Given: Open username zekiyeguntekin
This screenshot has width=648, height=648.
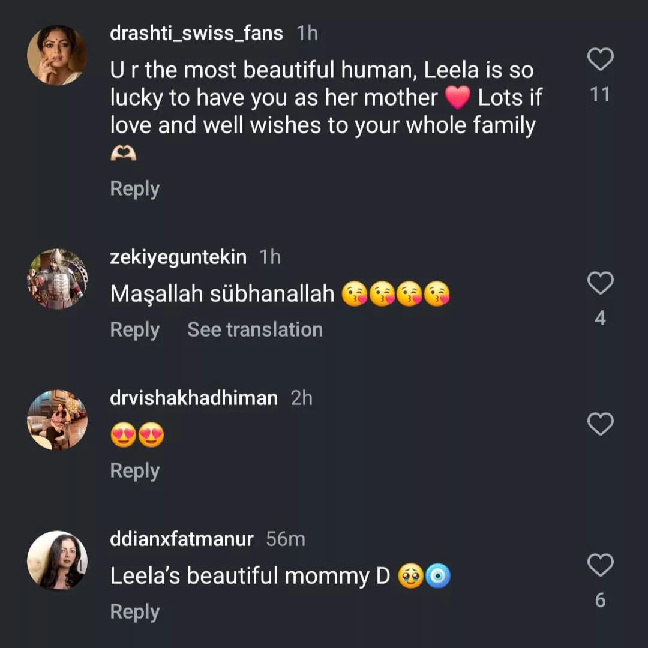Looking at the screenshot, I should 178,257.
